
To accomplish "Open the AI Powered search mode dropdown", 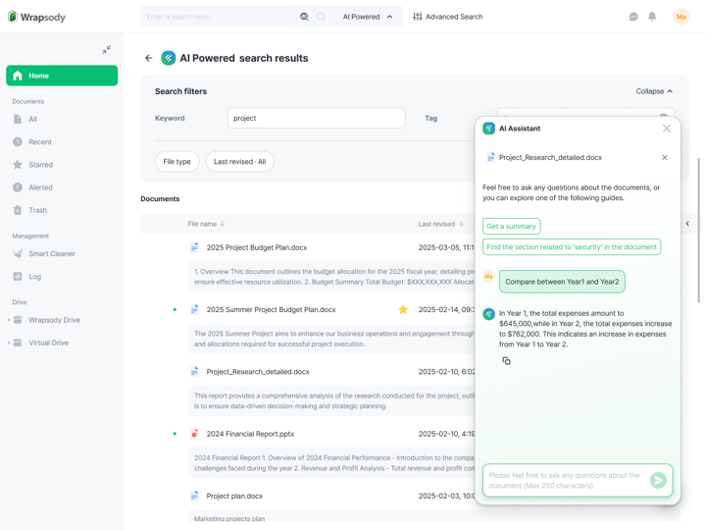I will [368, 17].
